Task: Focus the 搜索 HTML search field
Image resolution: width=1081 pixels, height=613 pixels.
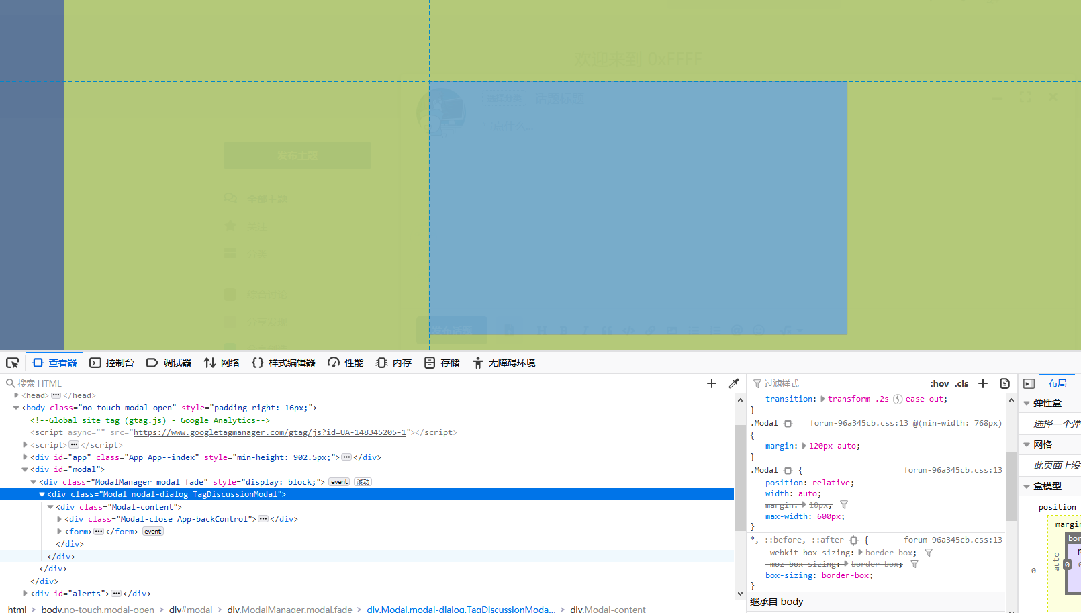Action: pos(349,383)
